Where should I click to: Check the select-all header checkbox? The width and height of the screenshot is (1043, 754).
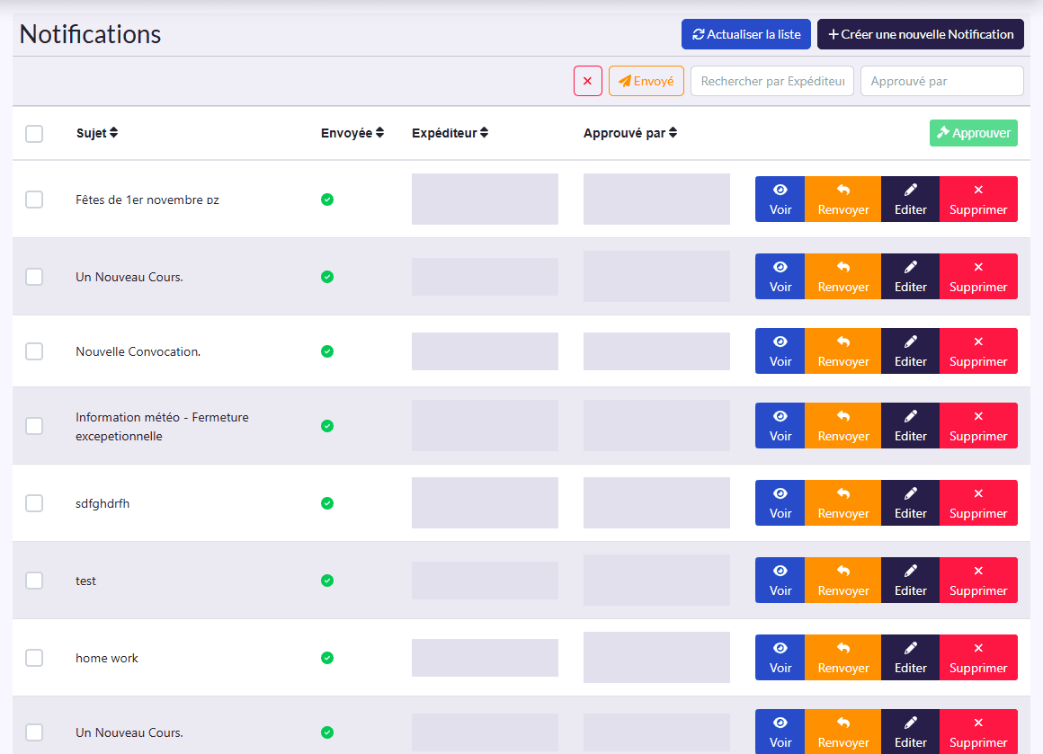pos(34,134)
